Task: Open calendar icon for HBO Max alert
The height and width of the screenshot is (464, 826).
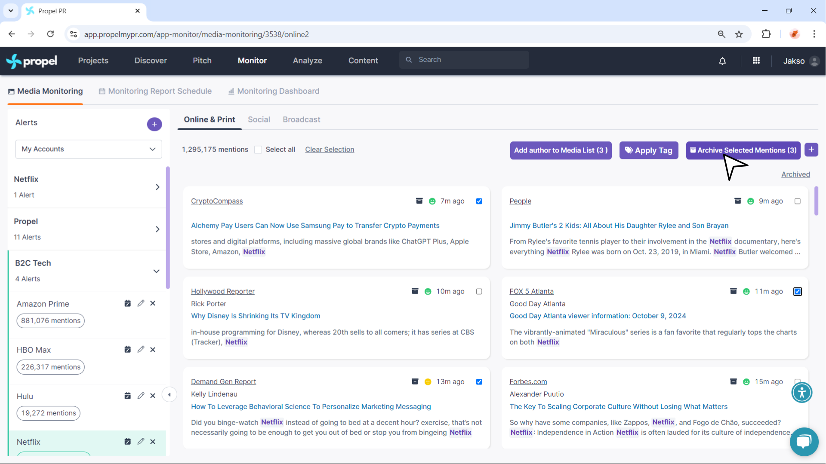Action: tap(127, 349)
